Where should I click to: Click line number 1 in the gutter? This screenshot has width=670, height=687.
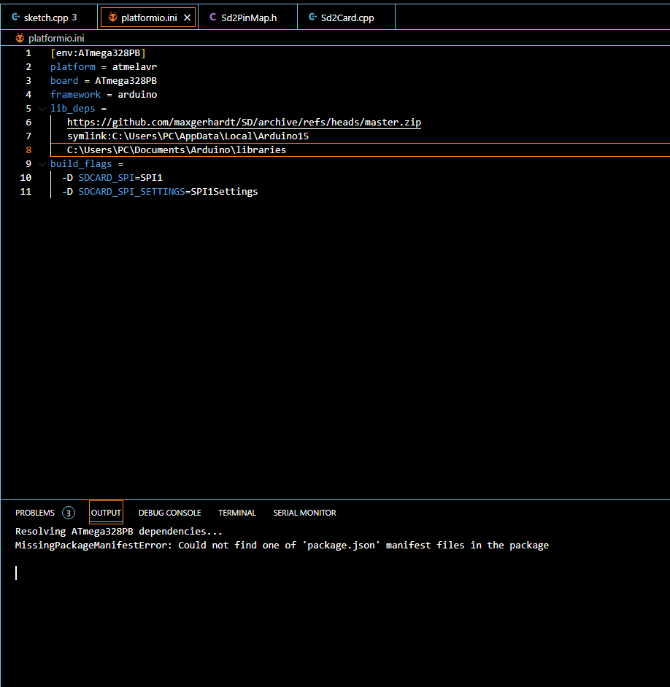28,53
